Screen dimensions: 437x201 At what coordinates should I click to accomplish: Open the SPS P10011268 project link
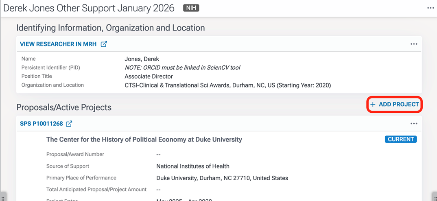coord(41,124)
